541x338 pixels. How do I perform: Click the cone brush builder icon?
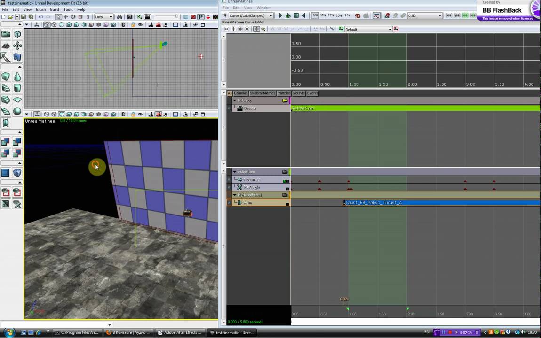(x=17, y=77)
